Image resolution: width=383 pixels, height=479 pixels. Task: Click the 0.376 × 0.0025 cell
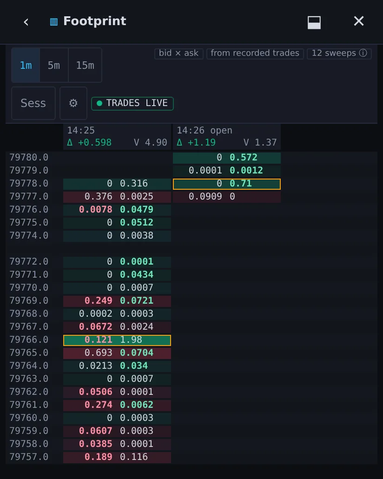pos(117,197)
